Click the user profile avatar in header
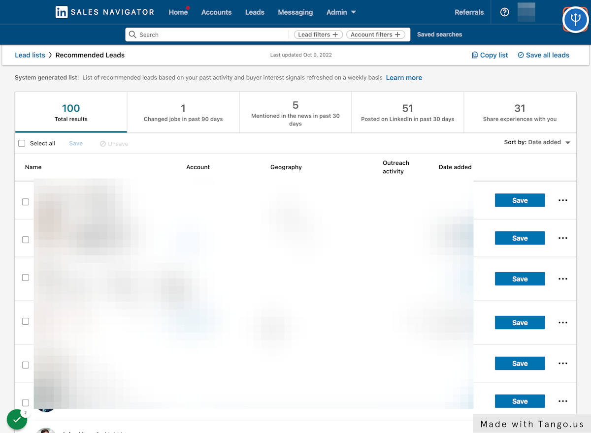The height and width of the screenshot is (433, 591). pyautogui.click(x=526, y=12)
